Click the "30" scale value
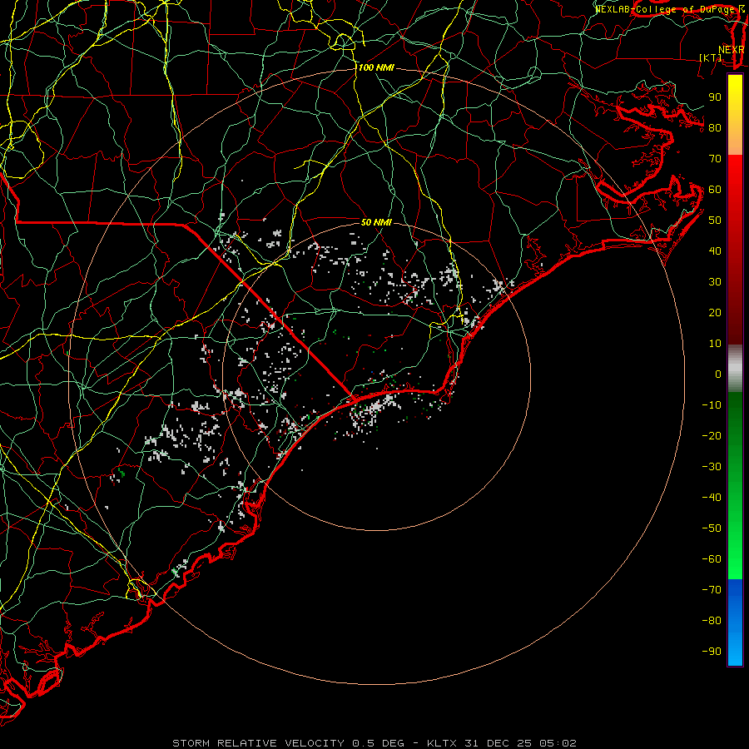The height and width of the screenshot is (749, 749). [715, 282]
